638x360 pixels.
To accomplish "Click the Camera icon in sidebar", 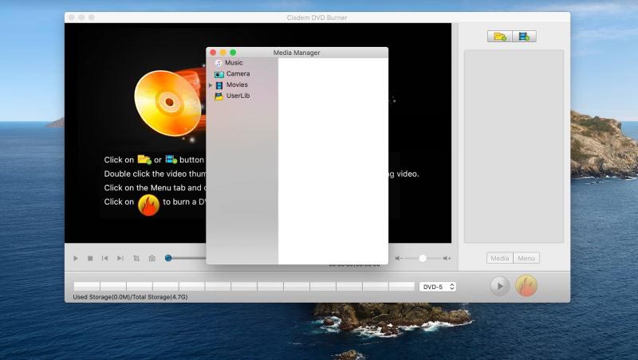I will click(x=219, y=74).
